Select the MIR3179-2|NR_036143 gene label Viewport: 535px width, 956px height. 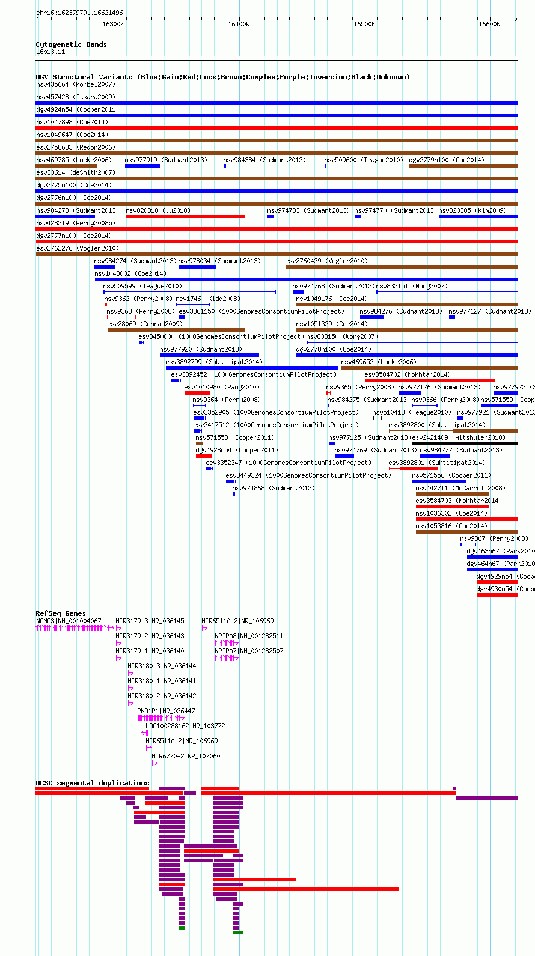tap(150, 636)
